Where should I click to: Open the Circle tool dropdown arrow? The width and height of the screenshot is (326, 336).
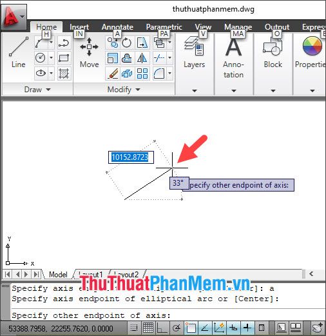(52, 58)
